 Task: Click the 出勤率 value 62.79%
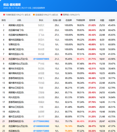point(112,88)
